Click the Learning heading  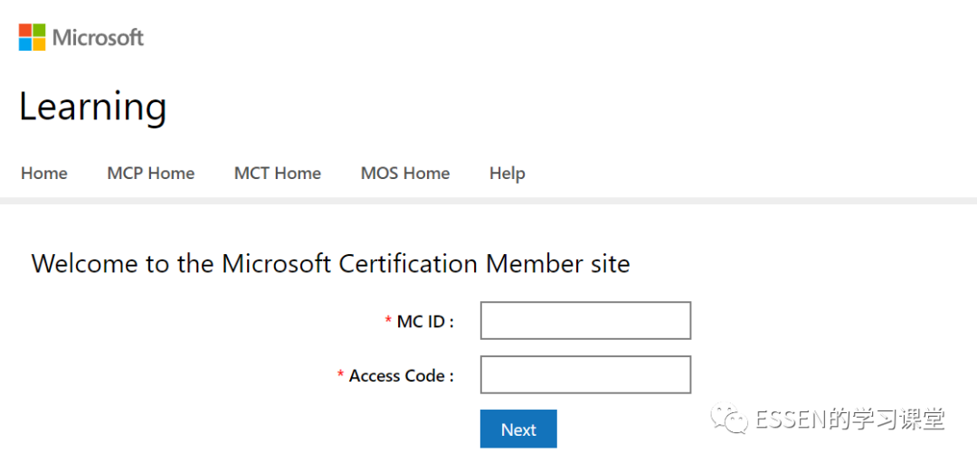(93, 106)
